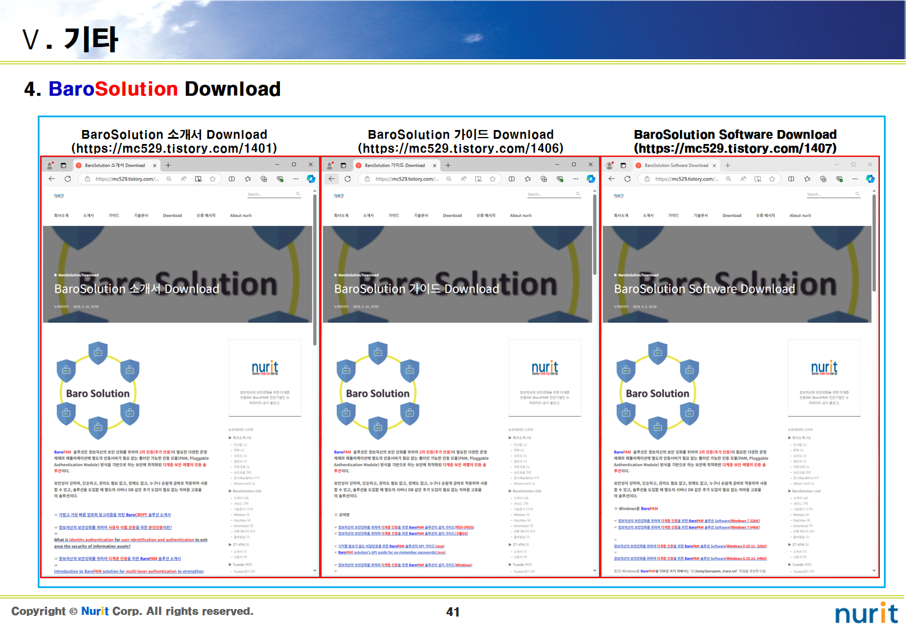Screen dimensions: 906x627
Task: Open new tab in 가이드 Download window
Action: point(448,165)
